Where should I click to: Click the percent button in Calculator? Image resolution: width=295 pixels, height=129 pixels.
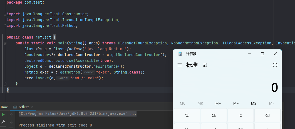coord(187,115)
